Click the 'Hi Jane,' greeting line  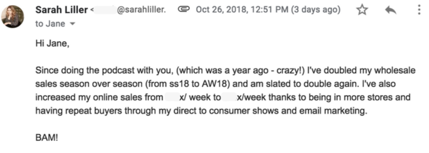click(x=52, y=43)
